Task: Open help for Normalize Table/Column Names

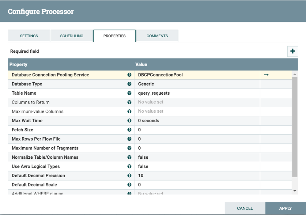Action: pyautogui.click(x=129, y=157)
